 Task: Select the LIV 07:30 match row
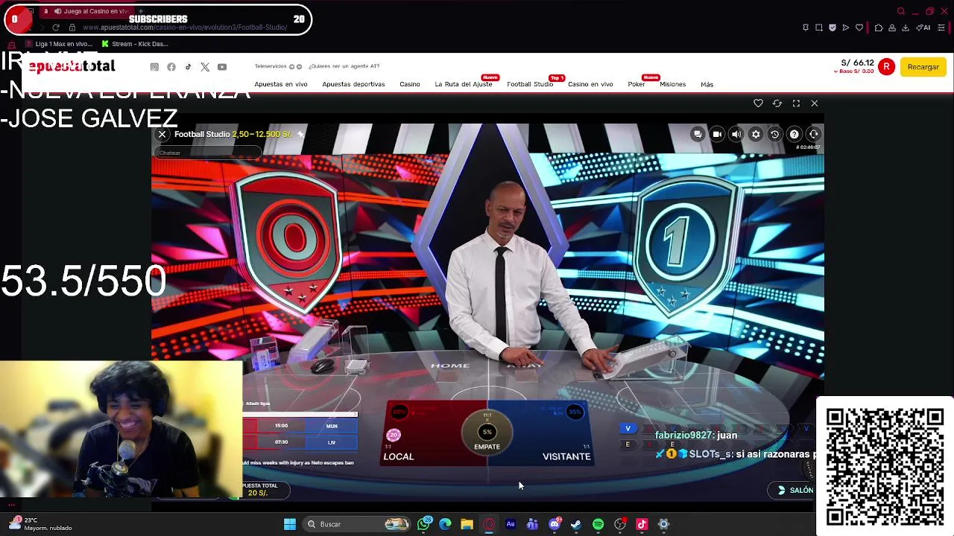tap(301, 442)
